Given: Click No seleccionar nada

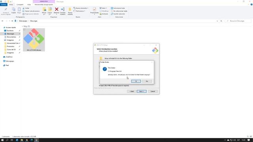Looking at the screenshot, I should coord(119,11).
